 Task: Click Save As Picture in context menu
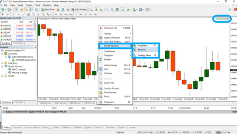pos(115,88)
